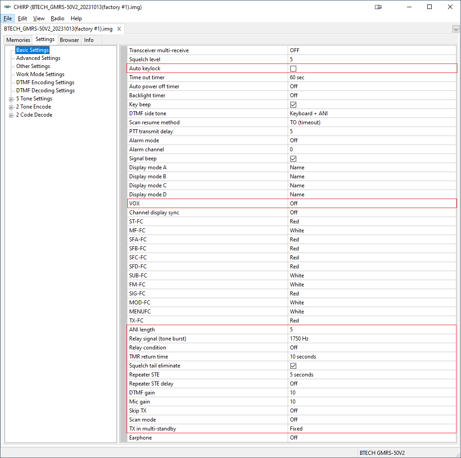Select Advanced Settings in the tree

[x=38, y=58]
